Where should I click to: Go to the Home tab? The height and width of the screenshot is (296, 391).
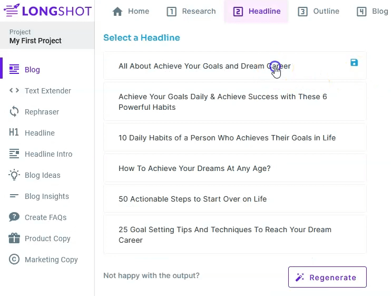pyautogui.click(x=131, y=12)
